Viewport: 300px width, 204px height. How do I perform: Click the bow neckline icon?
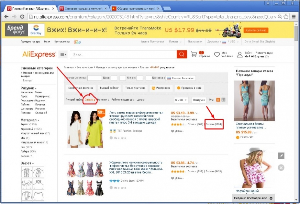coord(38,172)
